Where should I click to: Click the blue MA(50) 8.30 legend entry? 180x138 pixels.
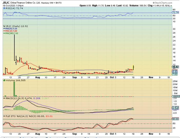pos(10,29)
